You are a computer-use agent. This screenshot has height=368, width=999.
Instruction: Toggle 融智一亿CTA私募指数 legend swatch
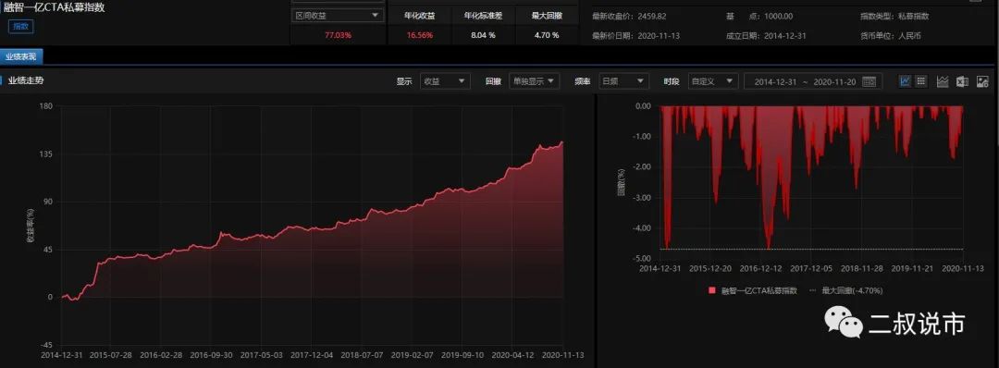(x=711, y=290)
